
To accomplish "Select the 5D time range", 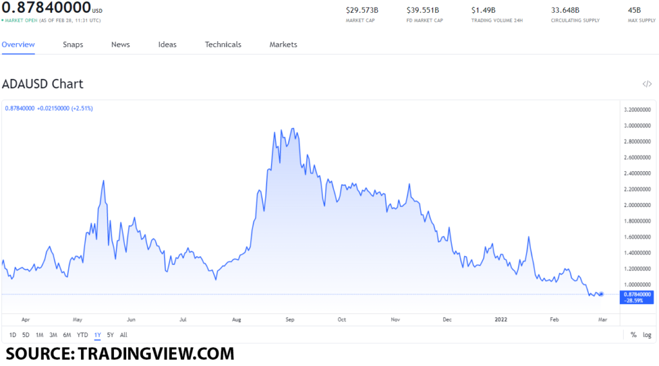I will coord(26,335).
